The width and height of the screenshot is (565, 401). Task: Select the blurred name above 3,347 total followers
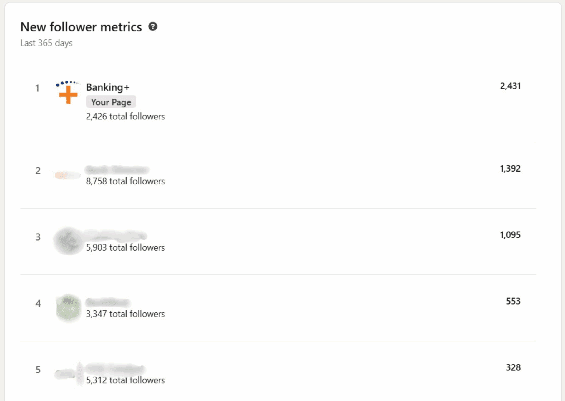[x=108, y=302]
